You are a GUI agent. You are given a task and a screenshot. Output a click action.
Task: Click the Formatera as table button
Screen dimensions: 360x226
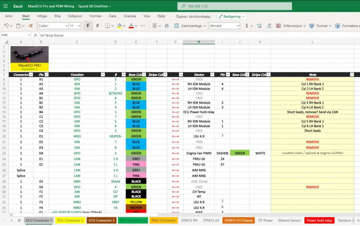pos(347,26)
